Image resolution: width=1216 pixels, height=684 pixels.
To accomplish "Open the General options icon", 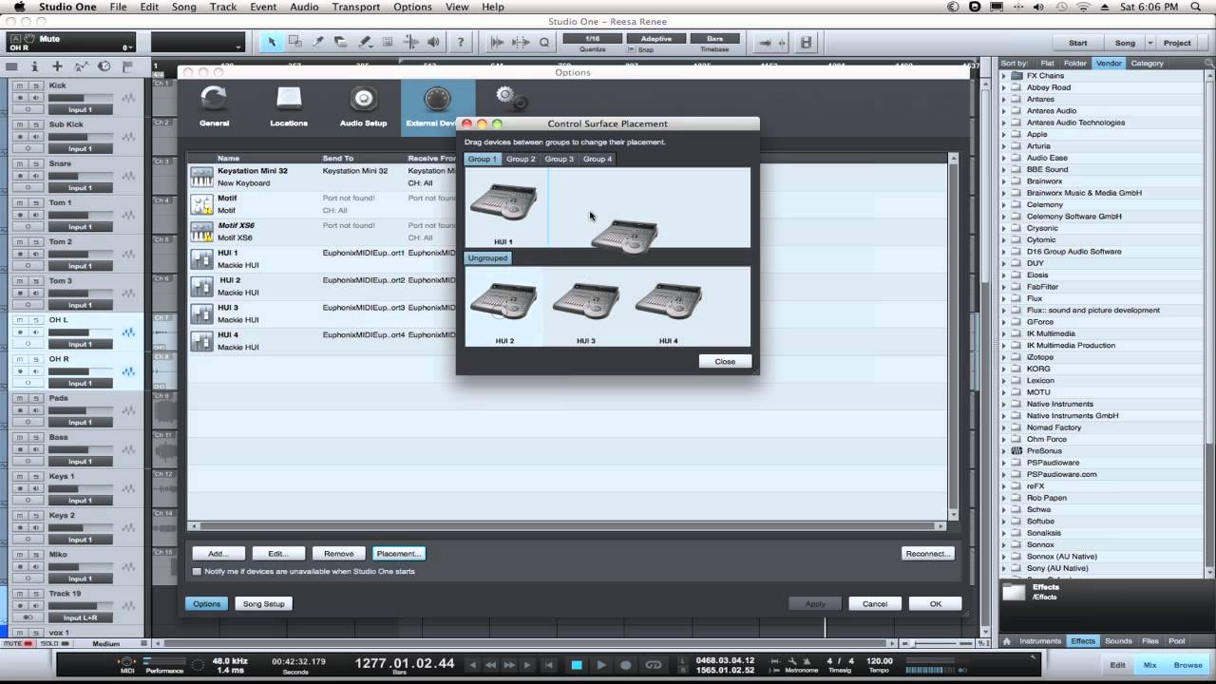I will click(x=214, y=99).
